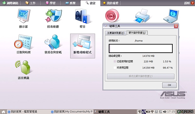Close the 磁碟工具 dialog
This screenshot has width=195, height=114.
coord(176,26)
